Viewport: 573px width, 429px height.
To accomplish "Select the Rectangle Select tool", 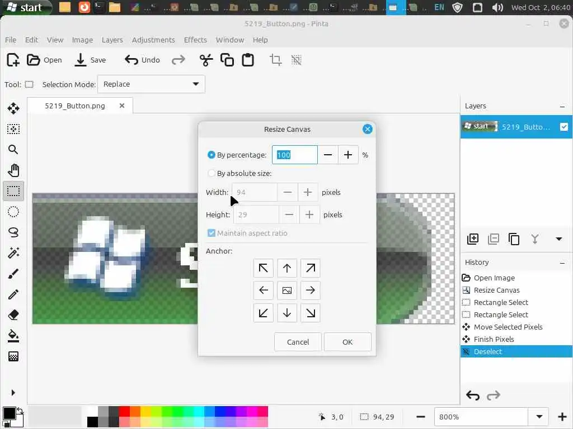I will click(13, 191).
